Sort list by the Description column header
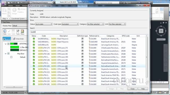 (x=64, y=36)
